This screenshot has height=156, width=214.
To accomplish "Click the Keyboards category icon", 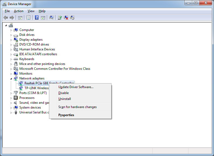I will coord(16,59).
